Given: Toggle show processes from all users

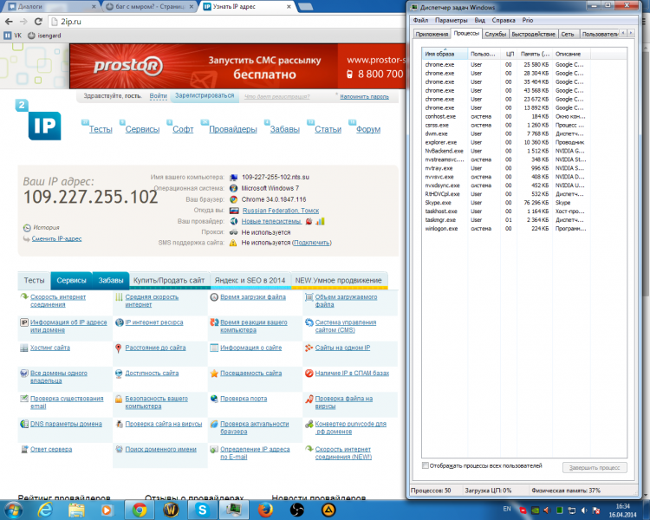Looking at the screenshot, I should tap(426, 465).
